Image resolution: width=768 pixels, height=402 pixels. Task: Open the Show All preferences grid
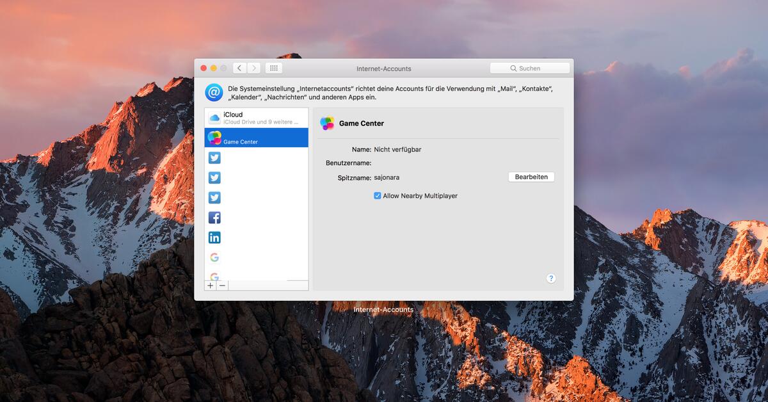[273, 68]
